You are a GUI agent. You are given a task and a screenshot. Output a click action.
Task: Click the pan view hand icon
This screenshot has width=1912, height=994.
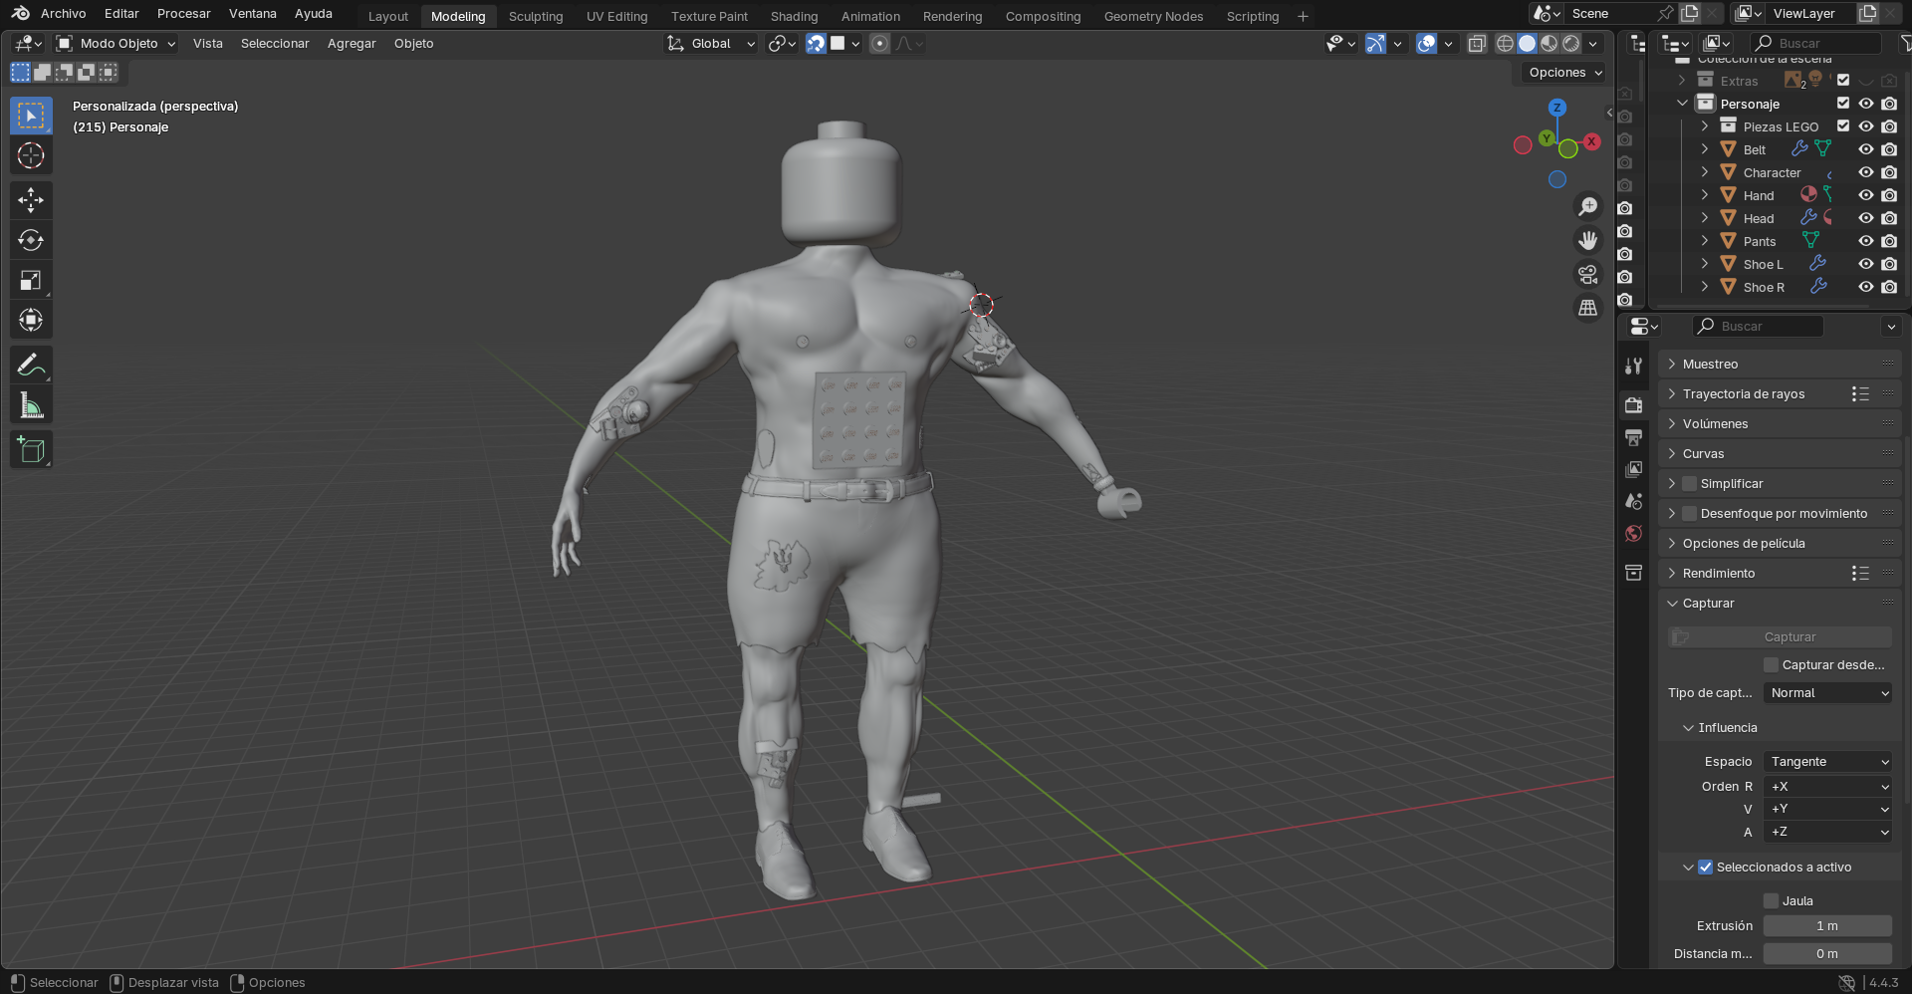click(x=1588, y=240)
